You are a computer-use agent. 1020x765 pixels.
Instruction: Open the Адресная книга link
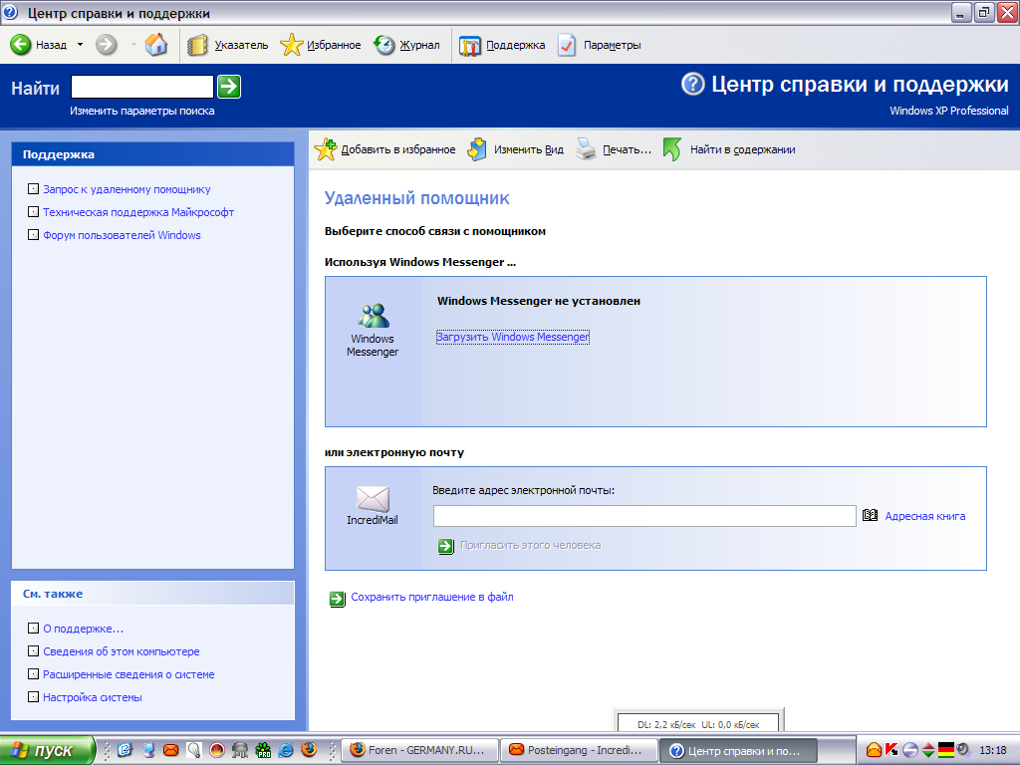click(x=925, y=516)
